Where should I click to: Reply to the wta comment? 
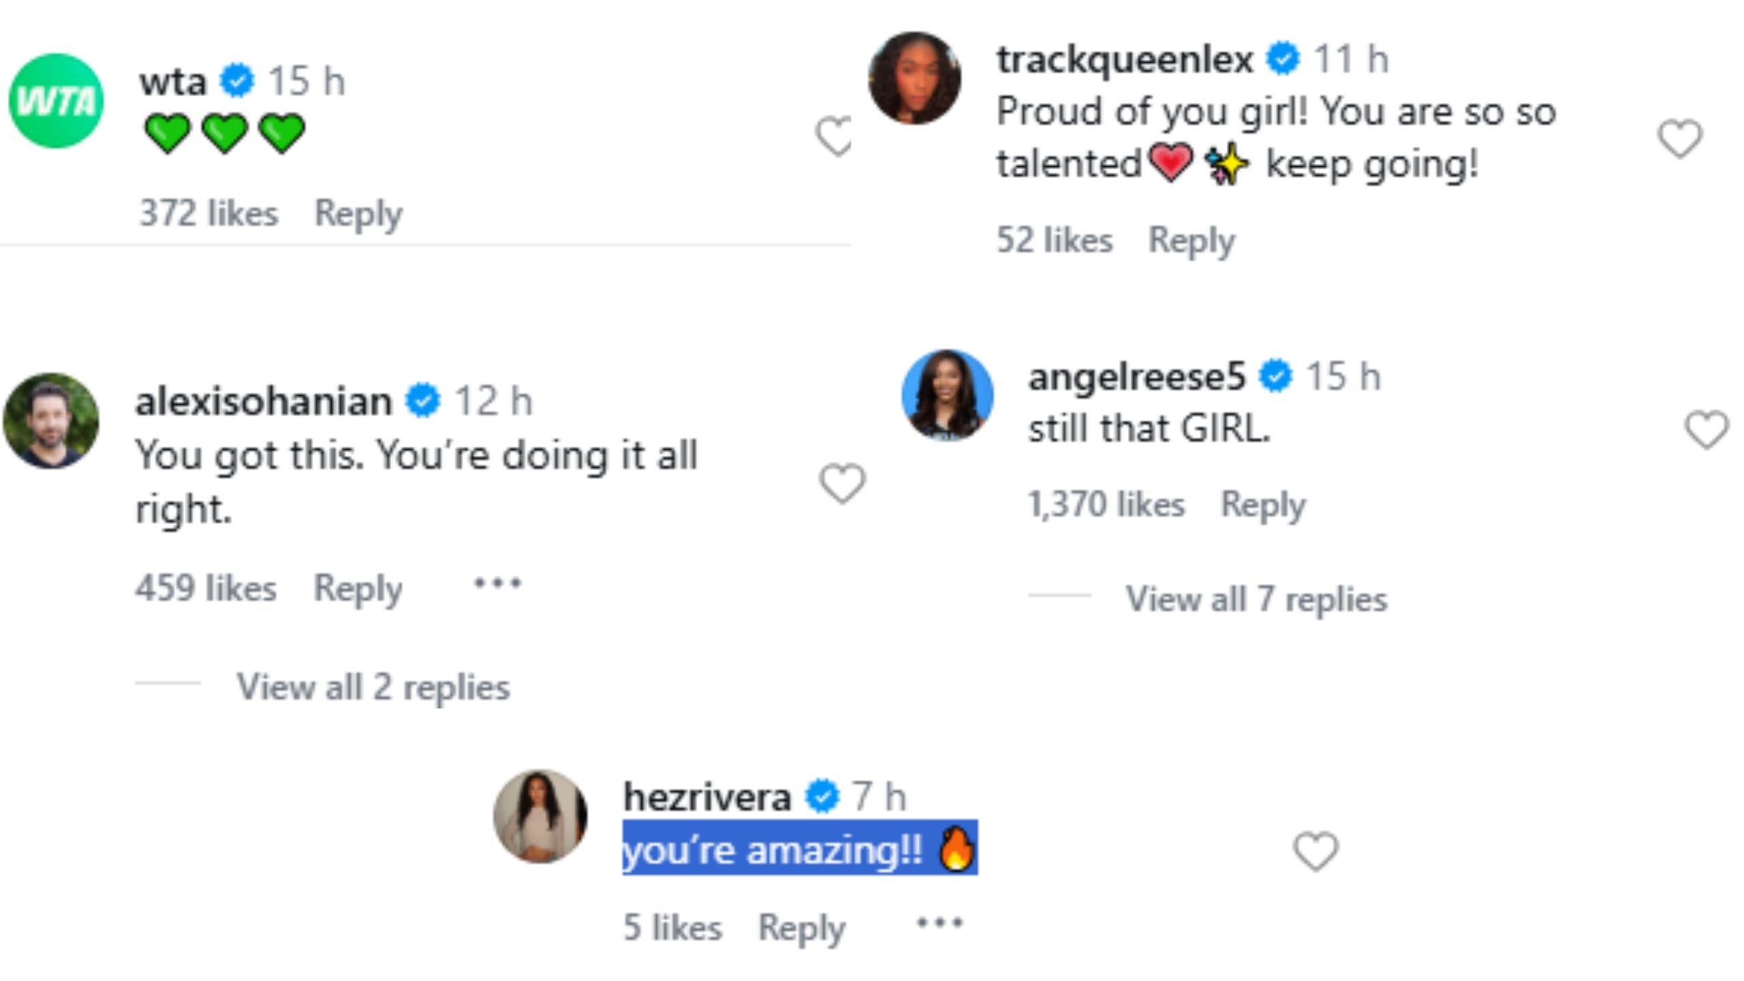[x=358, y=214]
